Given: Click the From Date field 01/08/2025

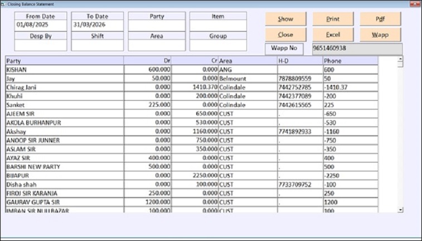Looking at the screenshot, I should coord(41,25).
